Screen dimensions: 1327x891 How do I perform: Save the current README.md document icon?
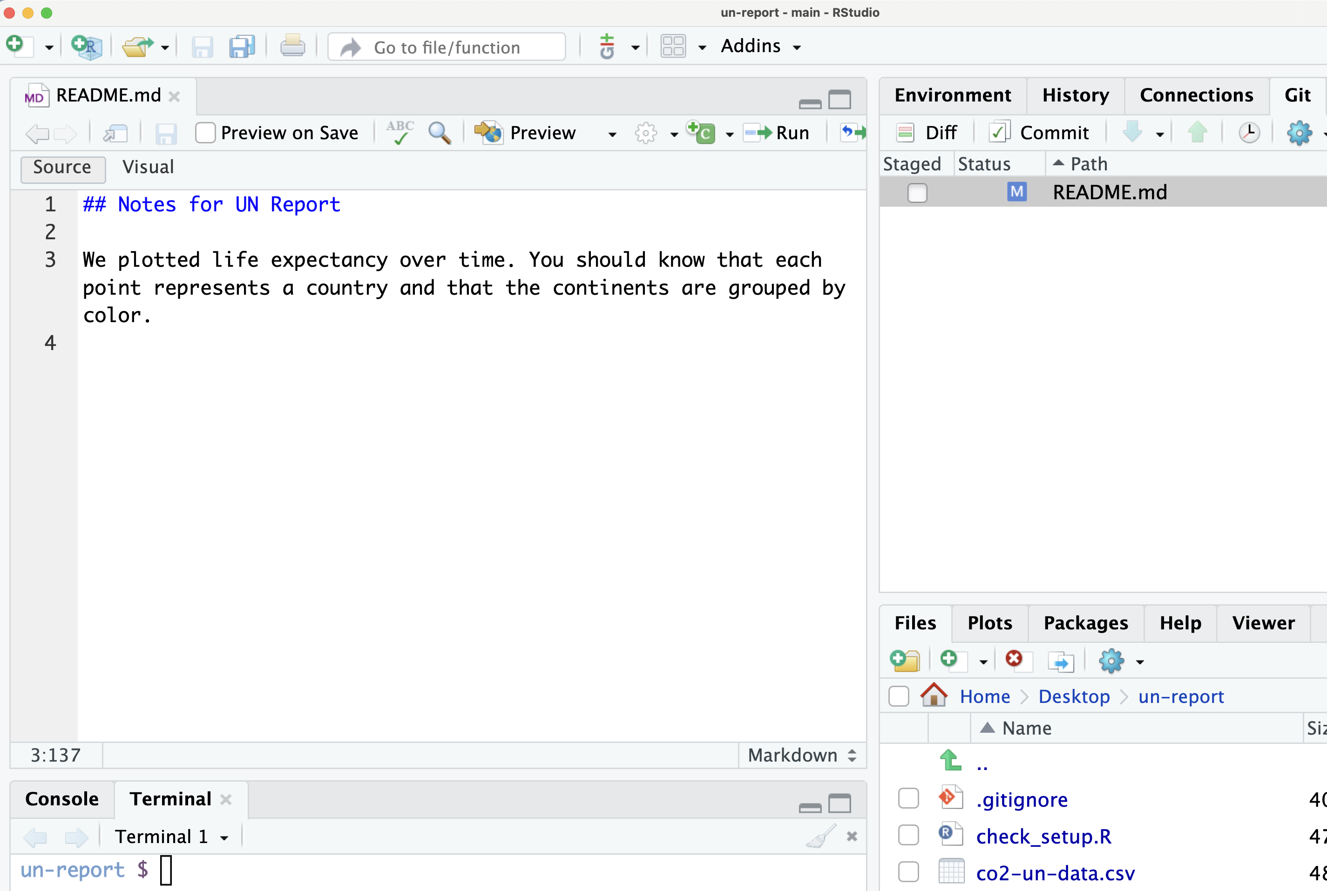166,134
